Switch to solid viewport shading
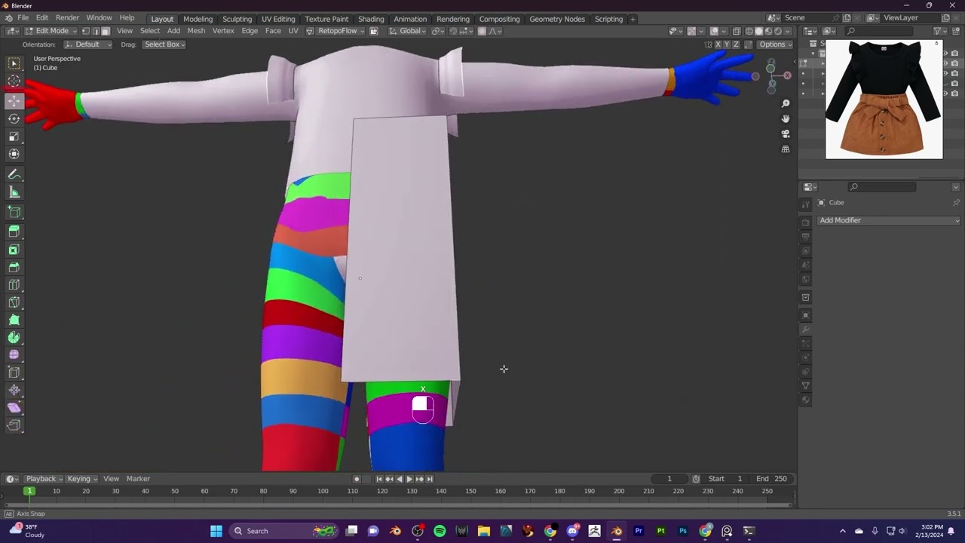Viewport: 965px width, 543px height. (x=759, y=31)
